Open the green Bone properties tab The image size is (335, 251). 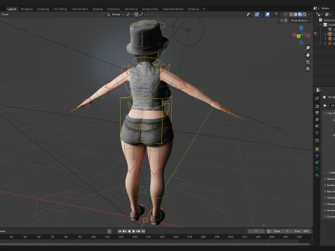[317, 175]
